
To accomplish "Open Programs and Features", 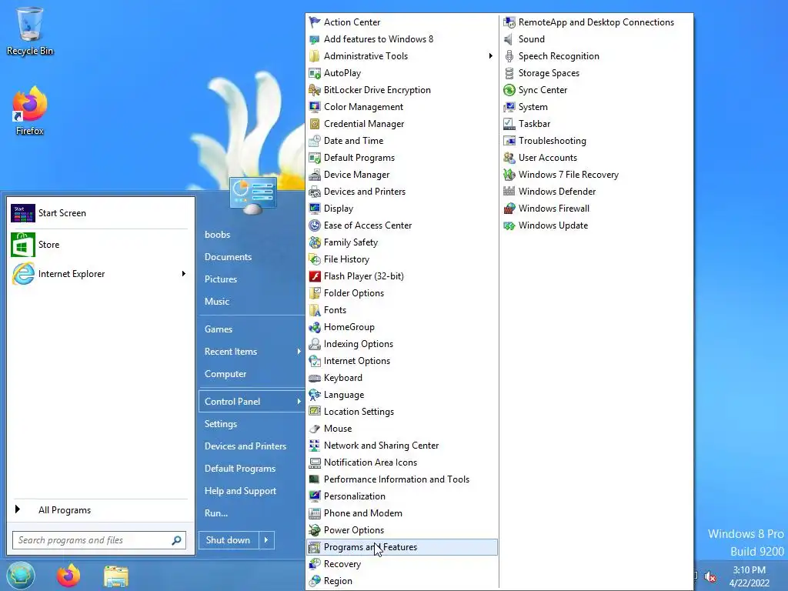I will [402, 547].
